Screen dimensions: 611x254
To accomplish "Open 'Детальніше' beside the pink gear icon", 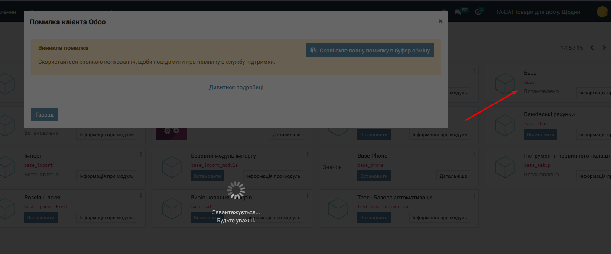I will coord(287,134).
